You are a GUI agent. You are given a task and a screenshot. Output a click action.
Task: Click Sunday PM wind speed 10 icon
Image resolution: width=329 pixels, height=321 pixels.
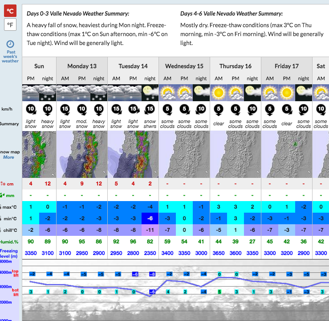[x=31, y=109]
